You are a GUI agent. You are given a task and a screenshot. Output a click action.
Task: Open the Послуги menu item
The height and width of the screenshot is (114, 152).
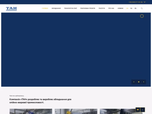click(102, 8)
